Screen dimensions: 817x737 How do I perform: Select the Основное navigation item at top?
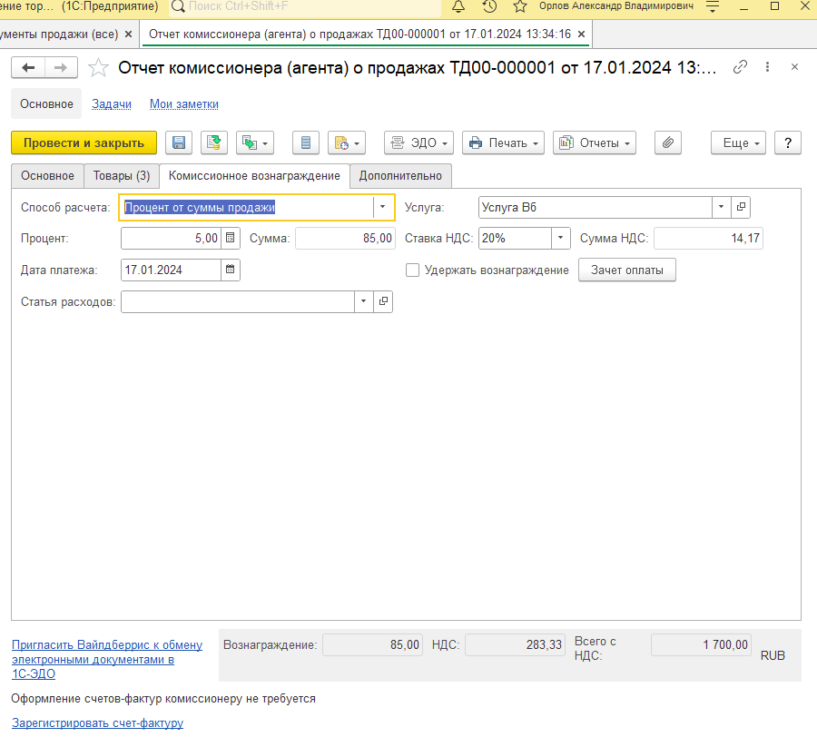46,103
